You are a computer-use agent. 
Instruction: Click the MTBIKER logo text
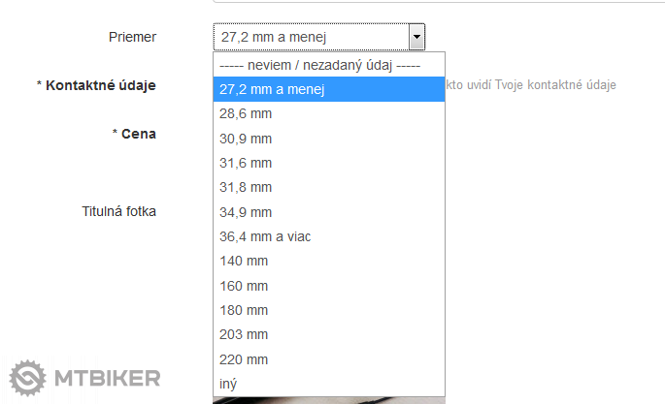106,378
